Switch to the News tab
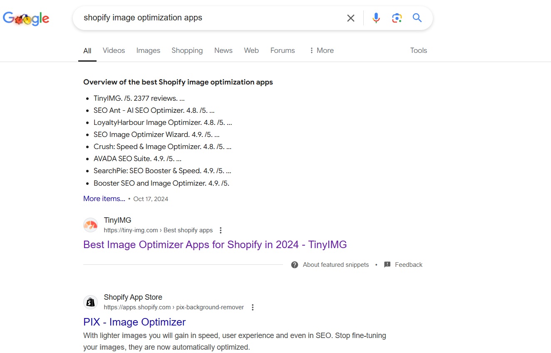This screenshot has height=353, width=551. tap(223, 50)
